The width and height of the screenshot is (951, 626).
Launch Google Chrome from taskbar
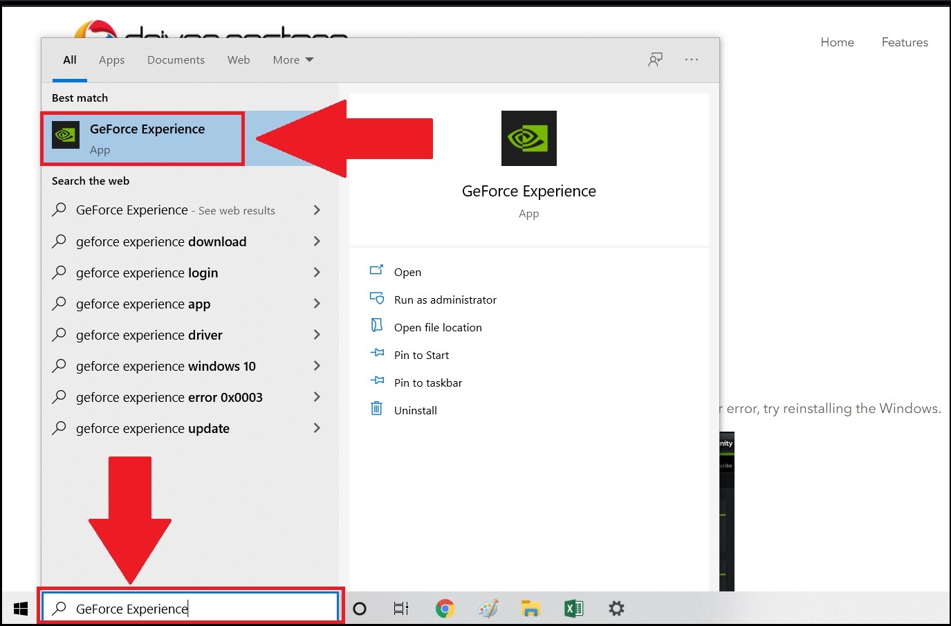pos(445,609)
